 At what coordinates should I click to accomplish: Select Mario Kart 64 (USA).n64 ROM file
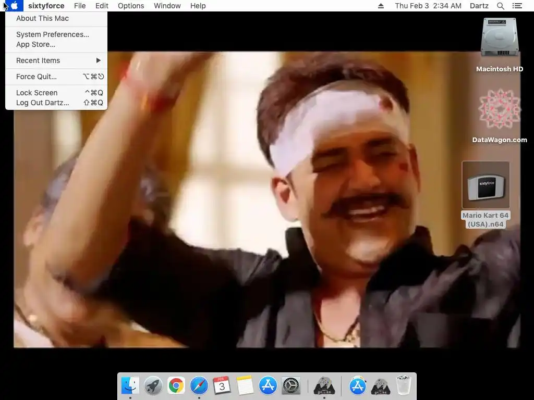pos(486,185)
